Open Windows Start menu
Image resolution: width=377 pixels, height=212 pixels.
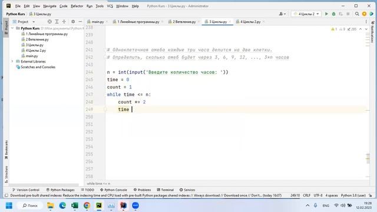9,206
